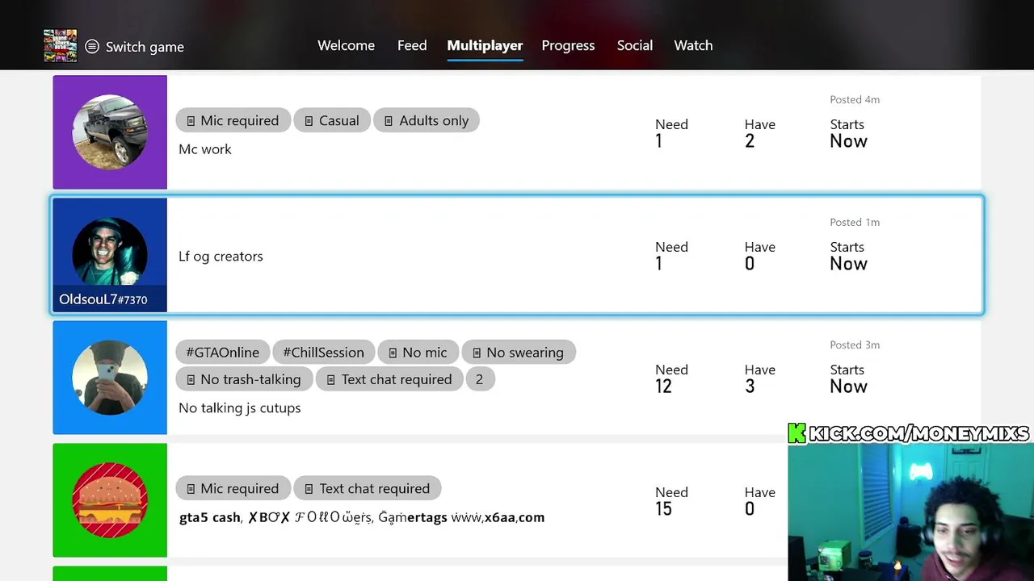Click the No mic tag
The image size is (1034, 581).
tap(418, 353)
